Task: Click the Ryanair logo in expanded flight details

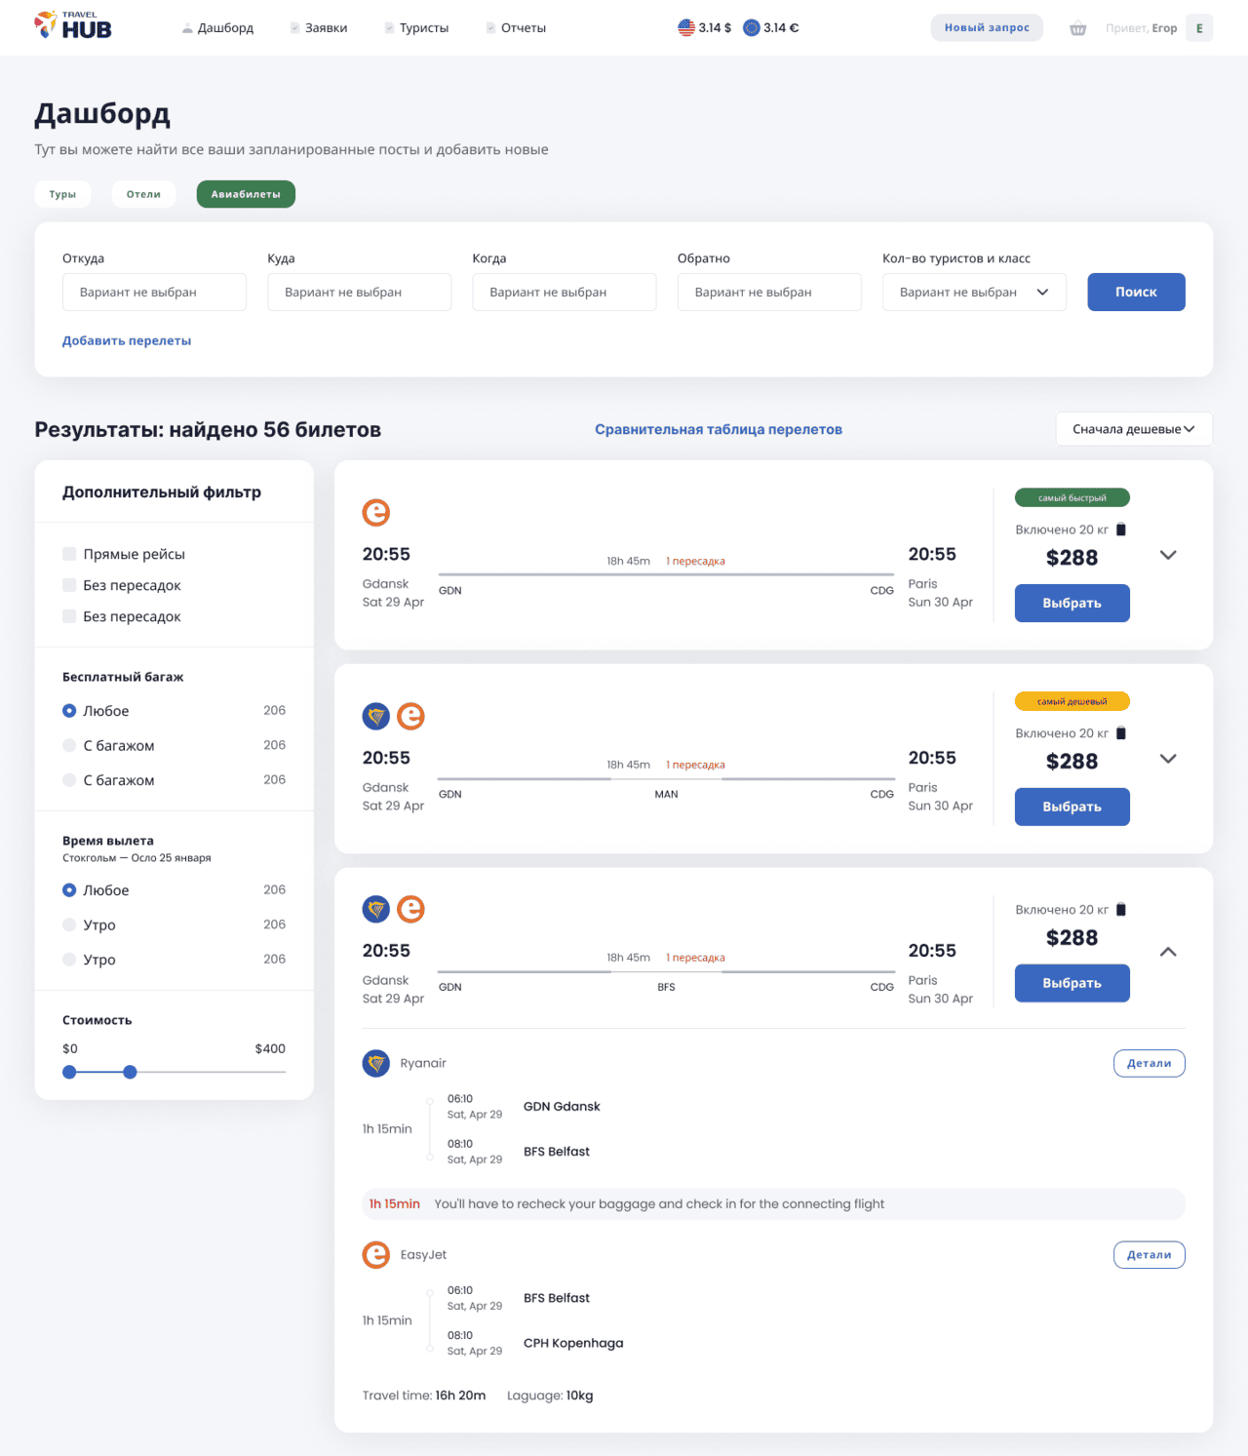Action: (376, 1063)
